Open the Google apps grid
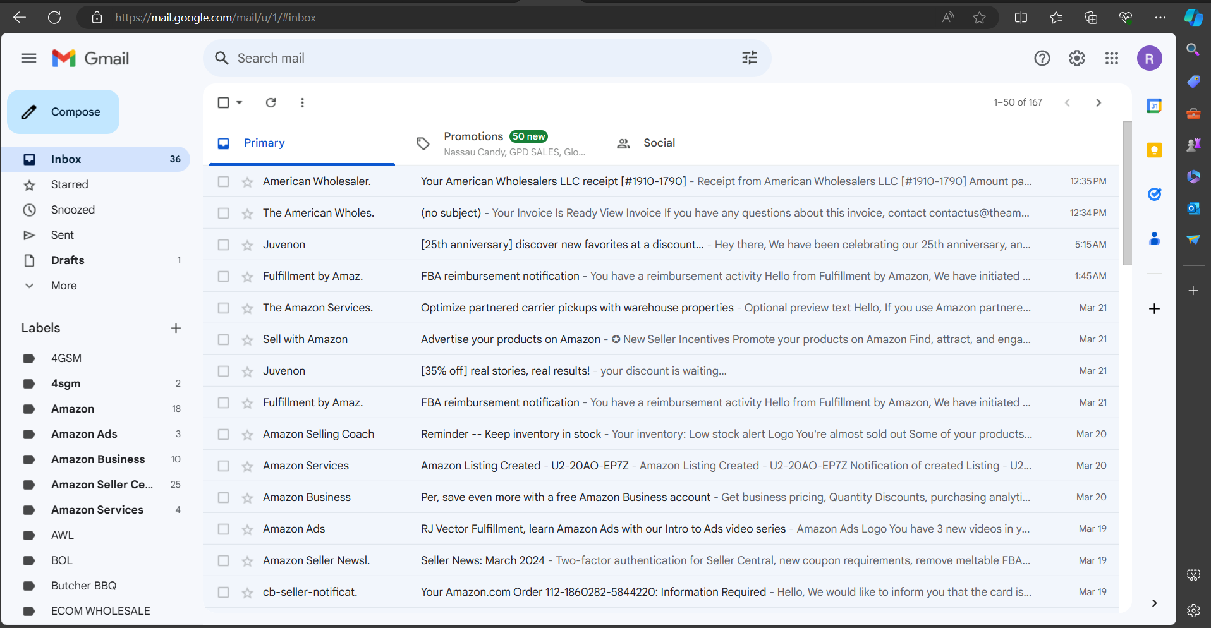 [x=1112, y=58]
